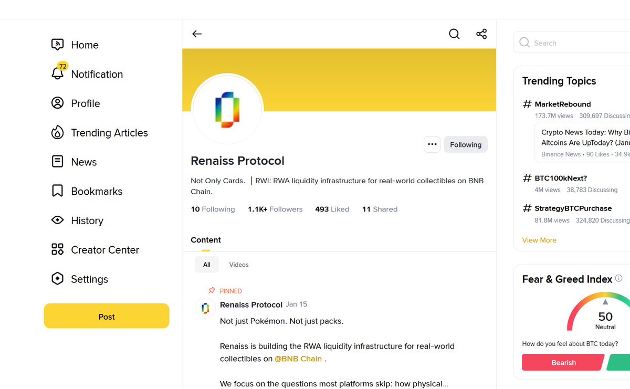This screenshot has height=389, width=630.
Task: Open the #StrategyBTCPurchase topic
Action: (573, 208)
